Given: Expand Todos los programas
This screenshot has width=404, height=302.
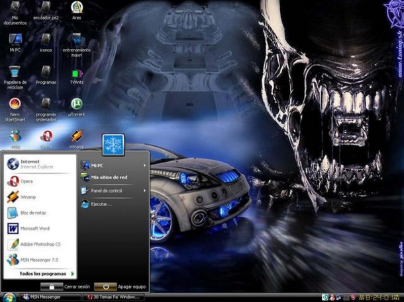Looking at the screenshot, I should [46, 274].
